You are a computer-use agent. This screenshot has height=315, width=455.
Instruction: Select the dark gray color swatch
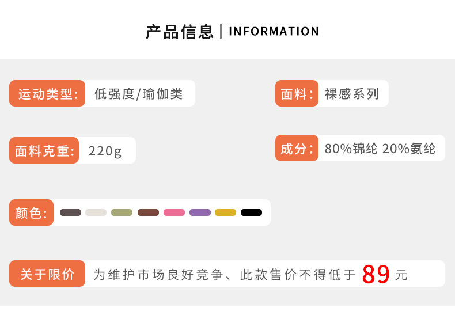[x=70, y=212]
